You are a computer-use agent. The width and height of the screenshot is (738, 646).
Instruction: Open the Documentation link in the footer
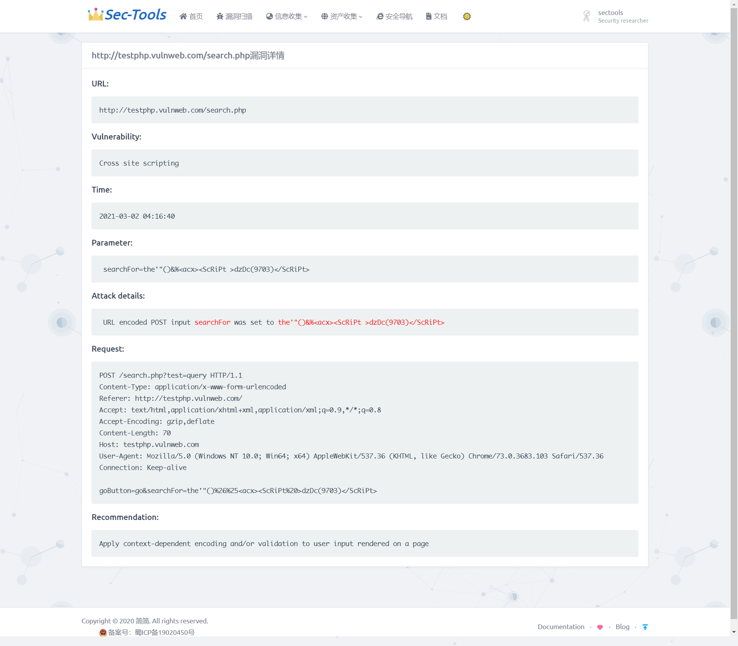coord(561,627)
